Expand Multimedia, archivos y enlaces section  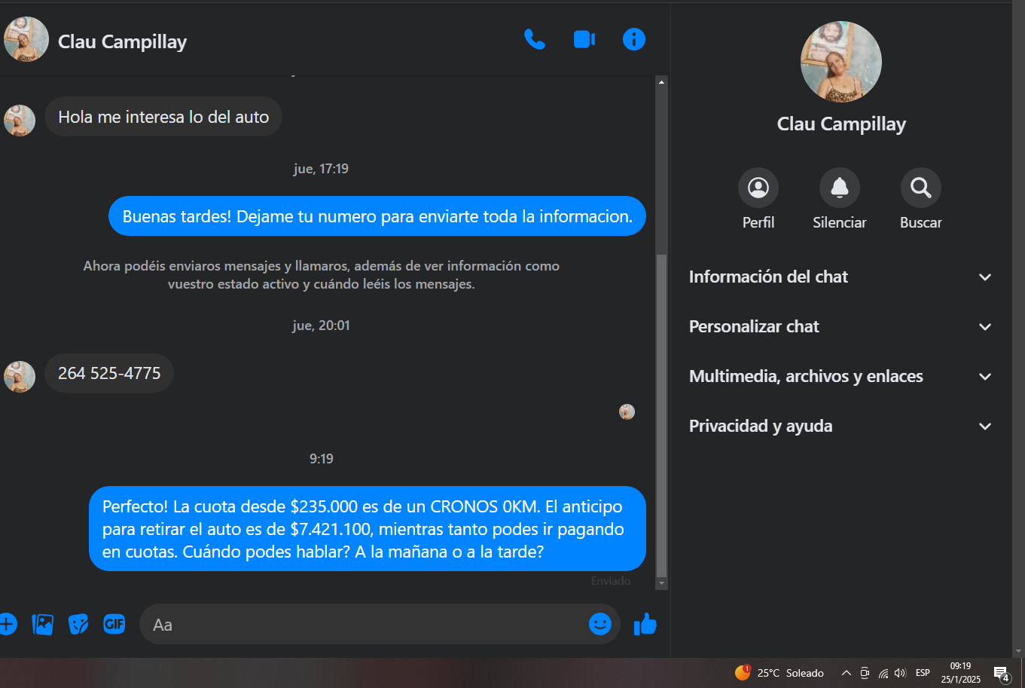[x=840, y=376]
